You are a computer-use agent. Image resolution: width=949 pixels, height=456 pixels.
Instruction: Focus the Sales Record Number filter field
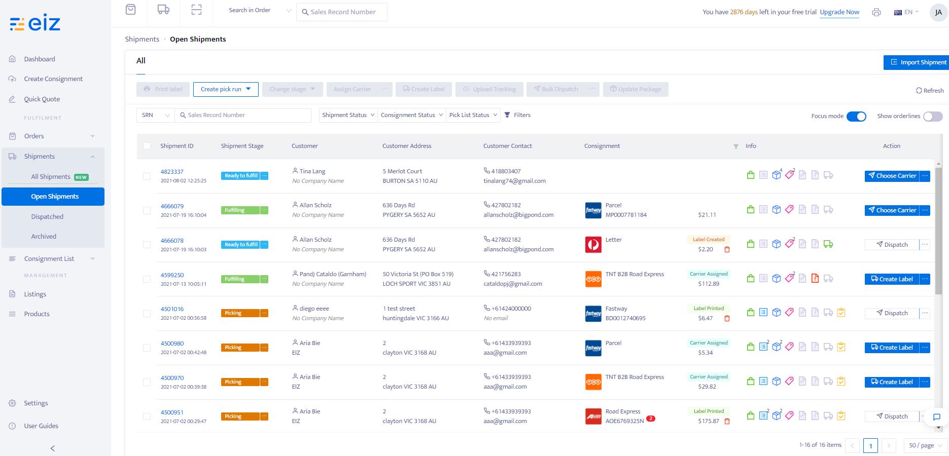(x=243, y=115)
